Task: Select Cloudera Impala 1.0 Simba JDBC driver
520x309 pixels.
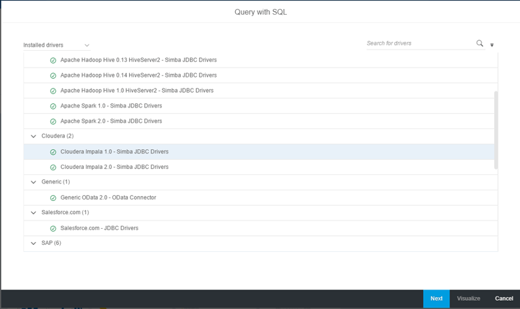Action: point(114,151)
